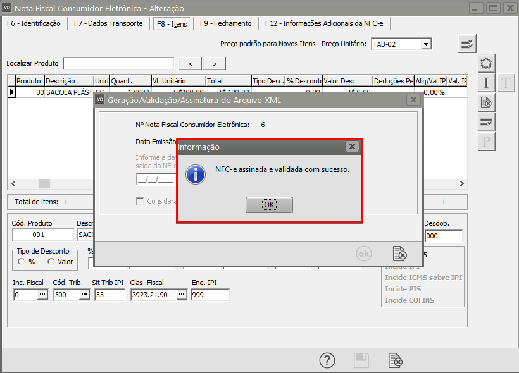519x373 pixels.
Task: Click the cancel icon in the XML dialog
Action: click(x=399, y=253)
